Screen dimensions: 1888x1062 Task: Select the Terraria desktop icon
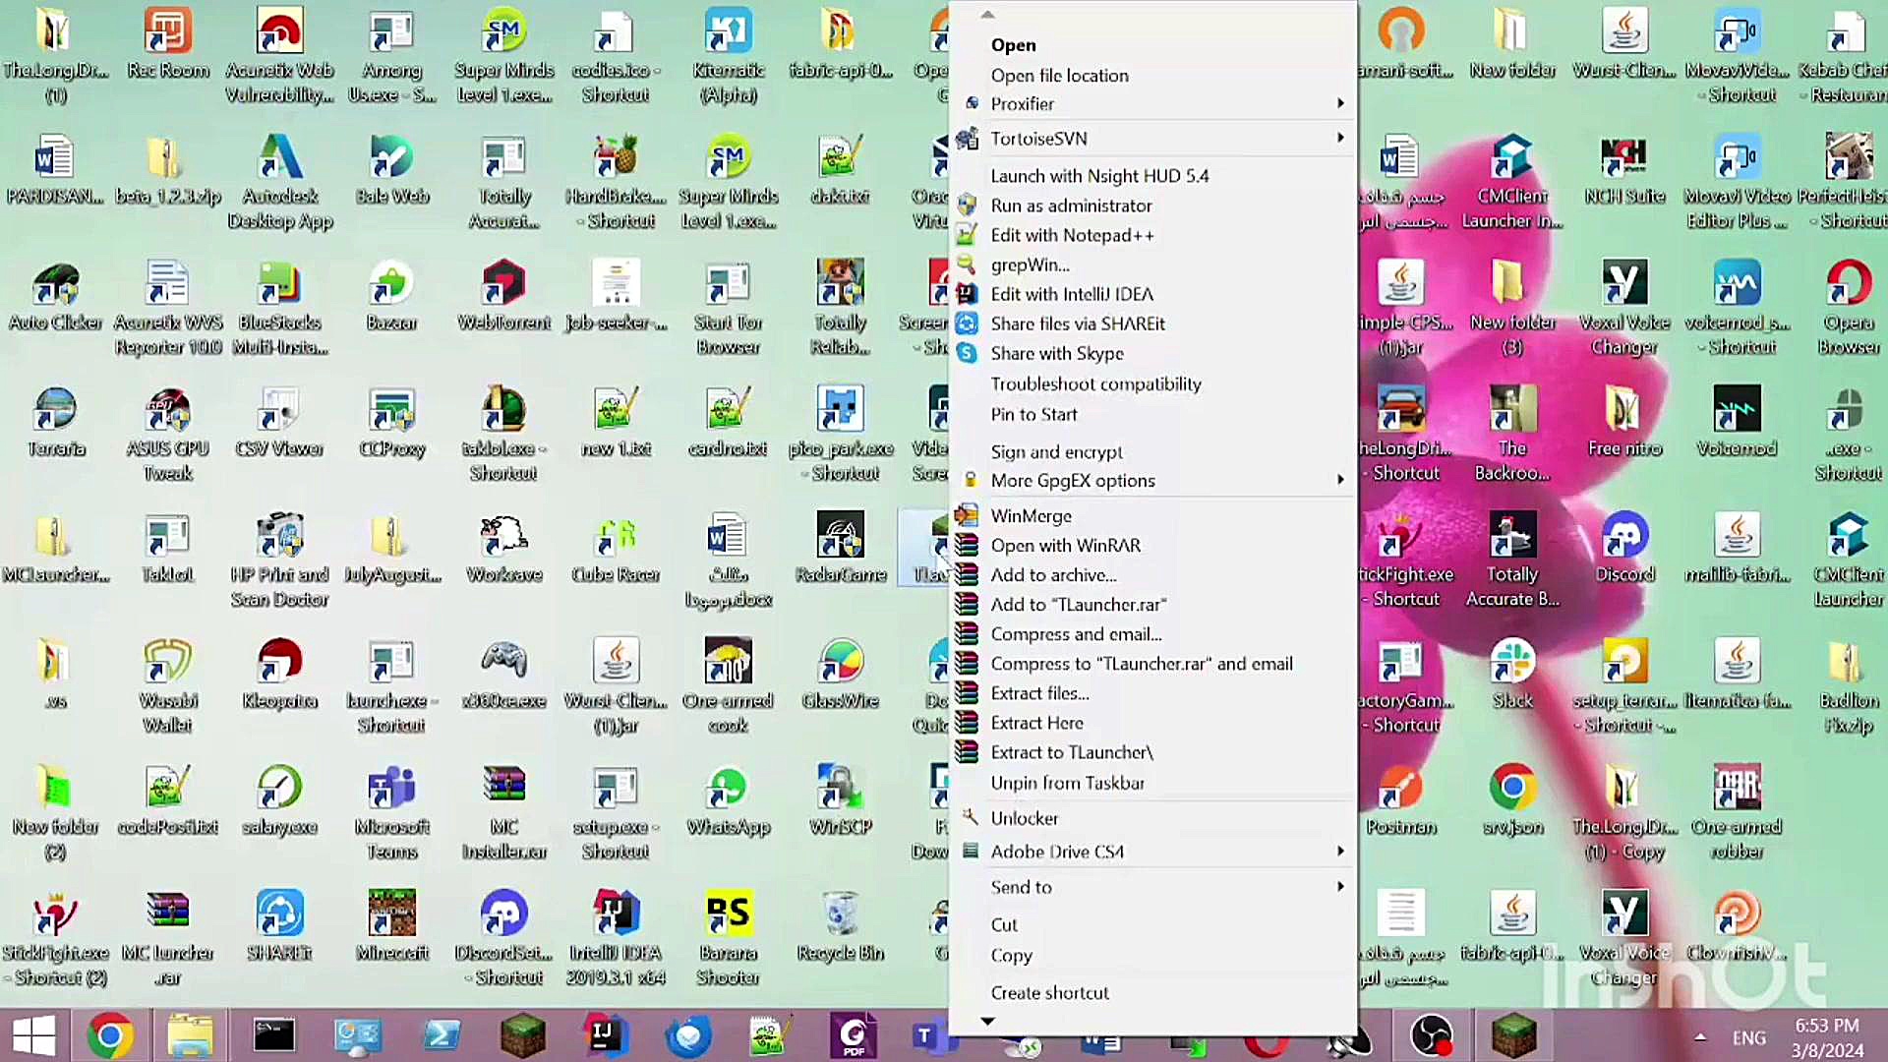pos(55,421)
